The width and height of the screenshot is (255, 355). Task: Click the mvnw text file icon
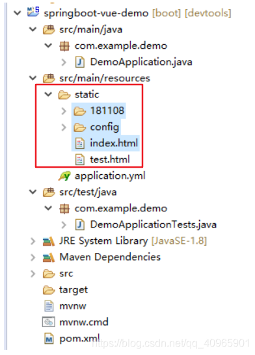49,306
